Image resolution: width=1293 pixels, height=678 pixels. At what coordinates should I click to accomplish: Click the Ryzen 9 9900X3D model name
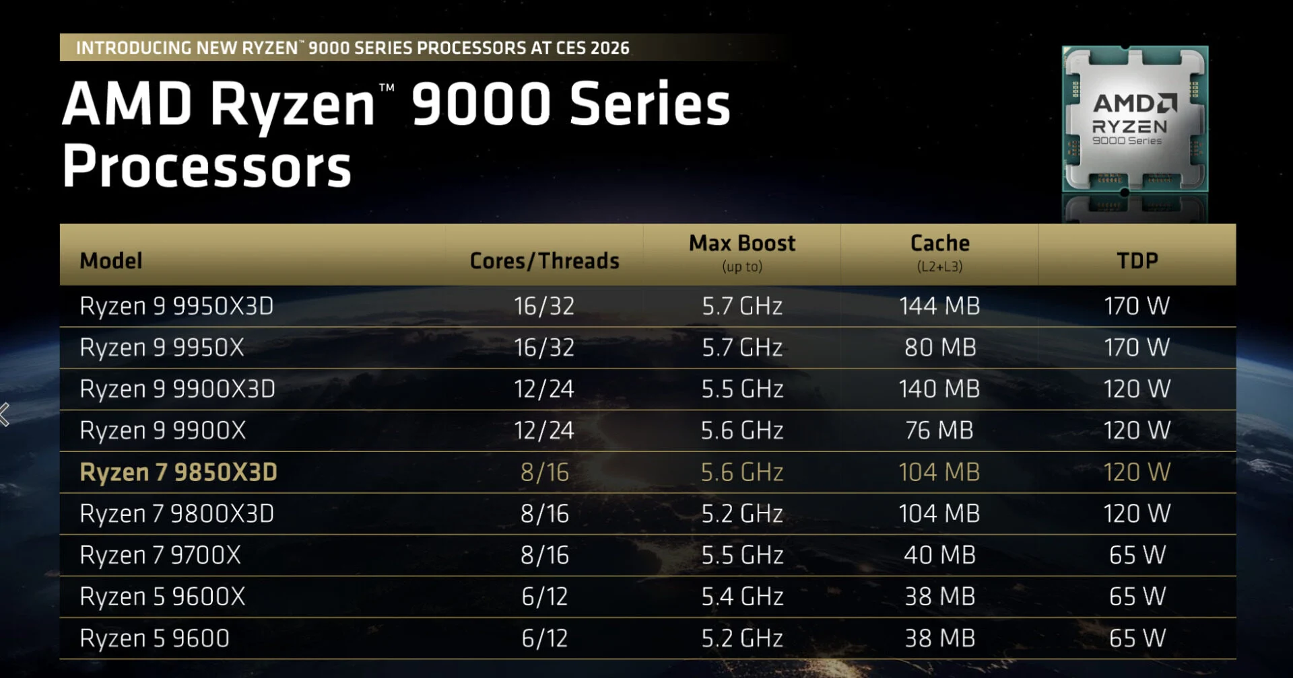(177, 389)
